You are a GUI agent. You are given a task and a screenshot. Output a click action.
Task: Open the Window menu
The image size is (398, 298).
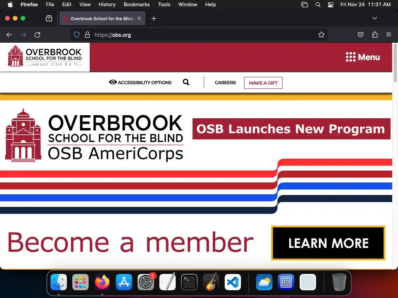pyautogui.click(x=188, y=4)
